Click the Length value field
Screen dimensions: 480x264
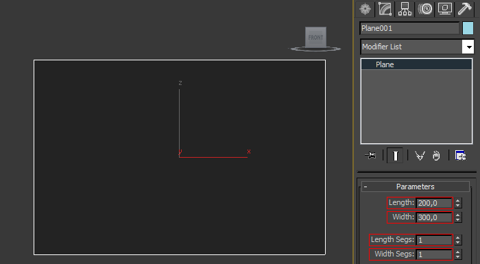(x=434, y=203)
